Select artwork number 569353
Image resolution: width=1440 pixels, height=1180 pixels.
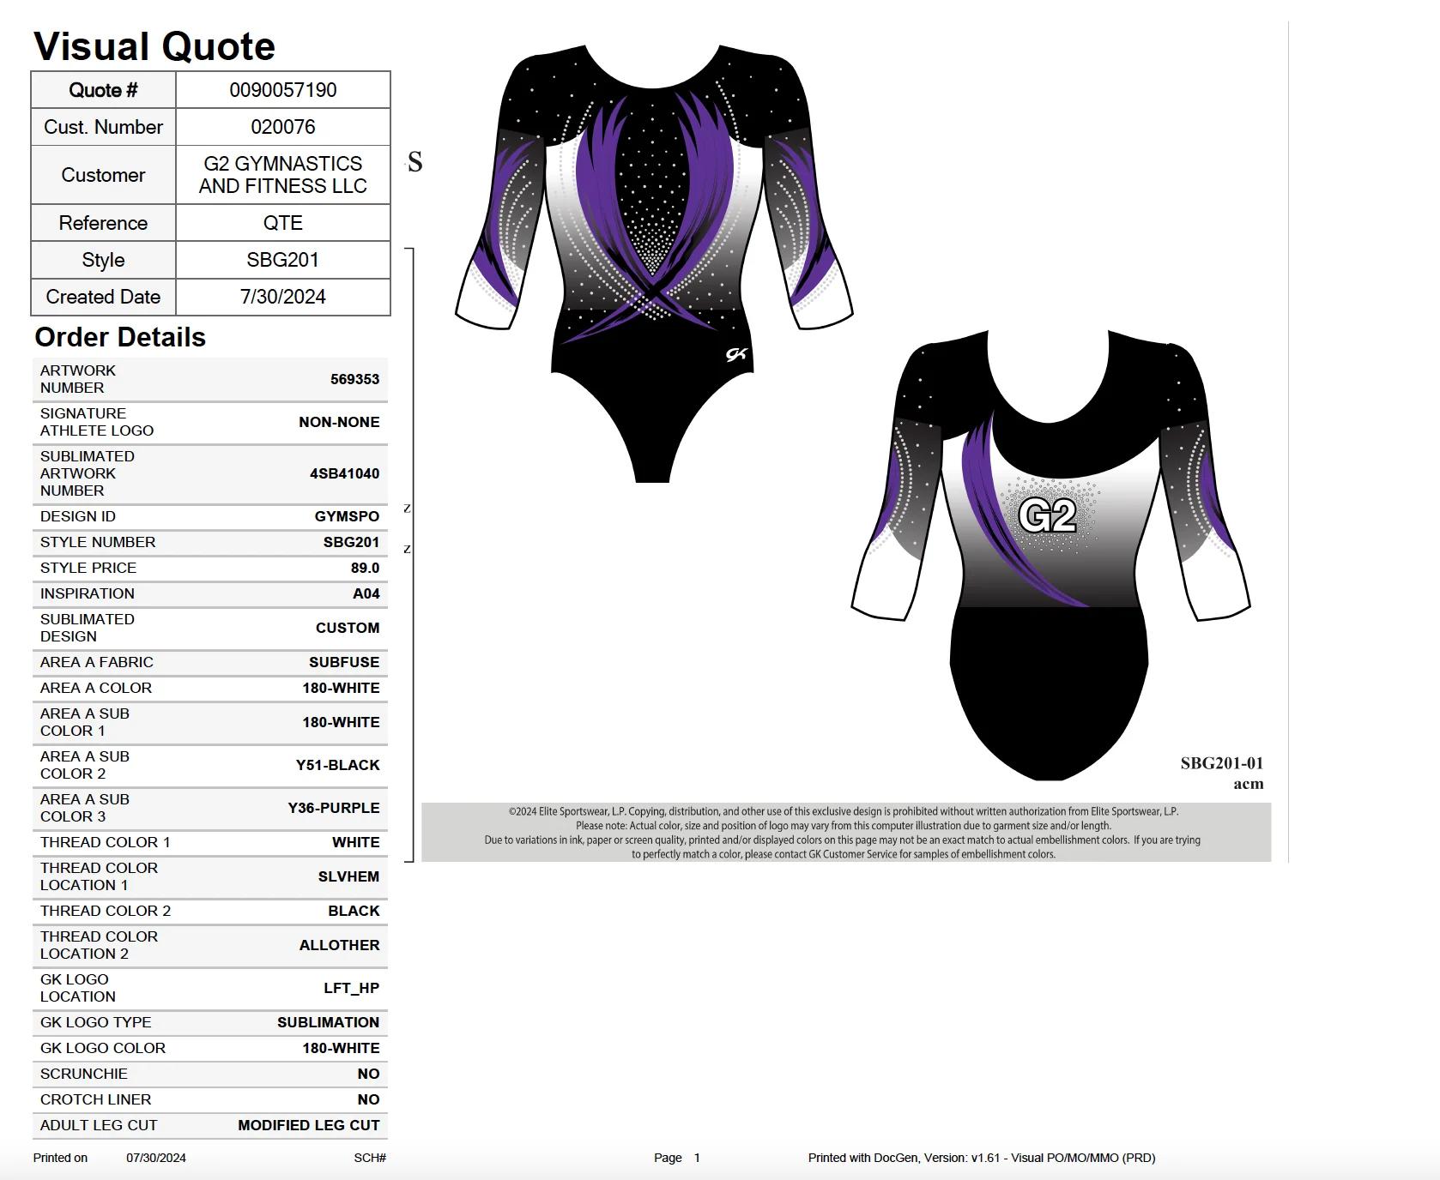coord(355,379)
